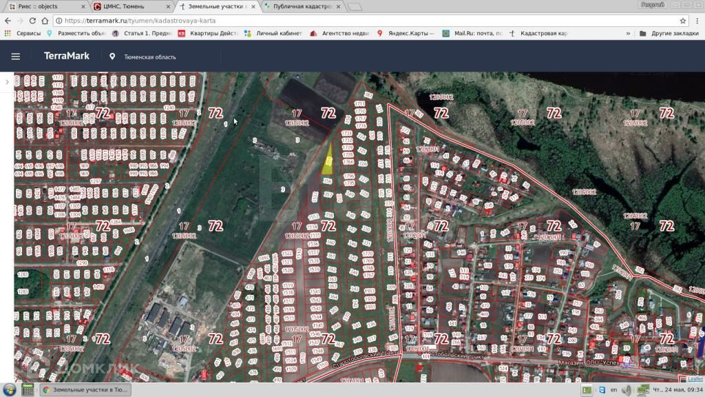Expand the collapsed left side panel arrow
The height and width of the screenshot is (397, 705).
point(7,81)
